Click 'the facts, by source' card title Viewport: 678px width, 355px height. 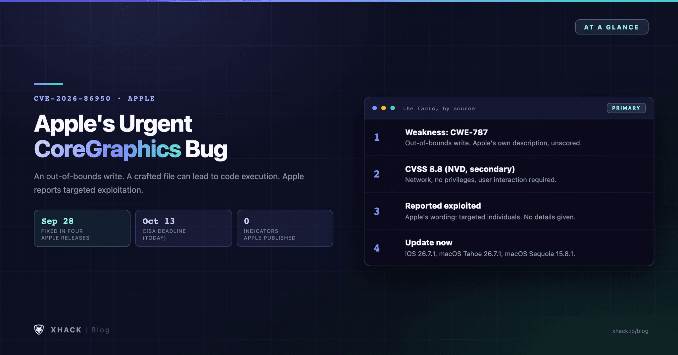point(439,108)
